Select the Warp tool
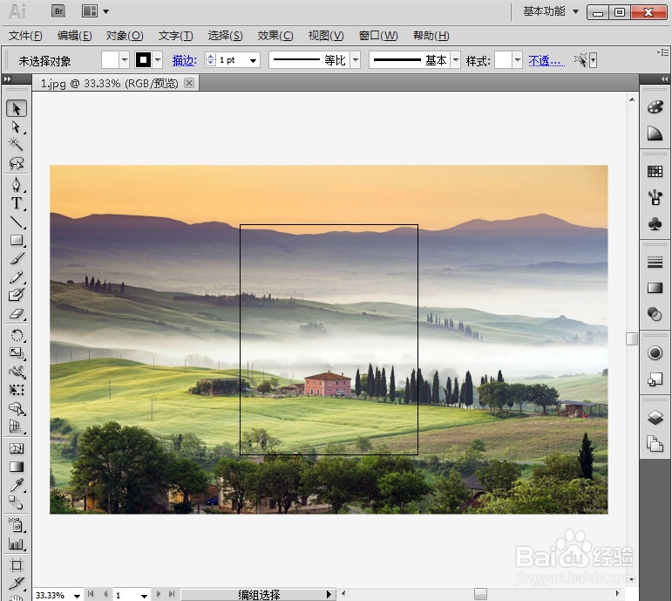The width and height of the screenshot is (672, 601). (x=17, y=372)
